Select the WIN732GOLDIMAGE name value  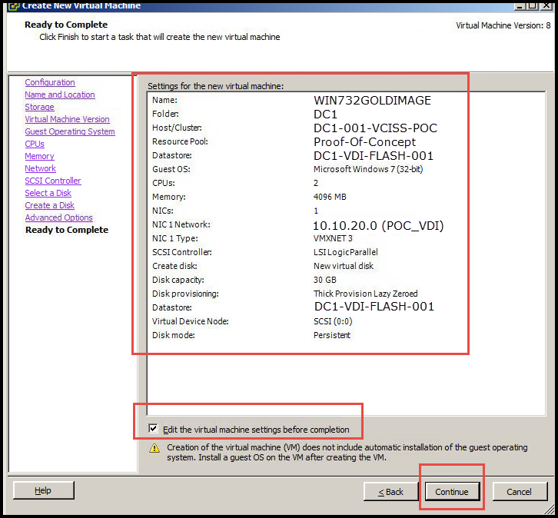pos(372,101)
